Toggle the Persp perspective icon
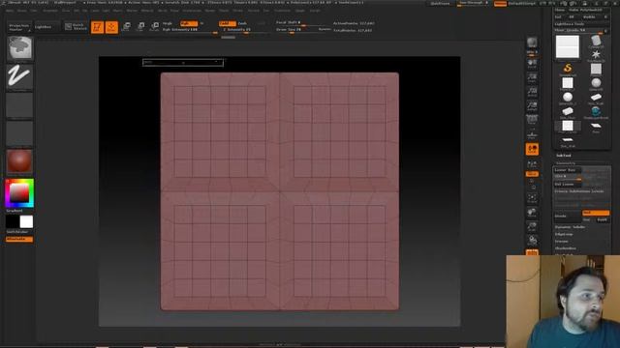 [x=532, y=120]
